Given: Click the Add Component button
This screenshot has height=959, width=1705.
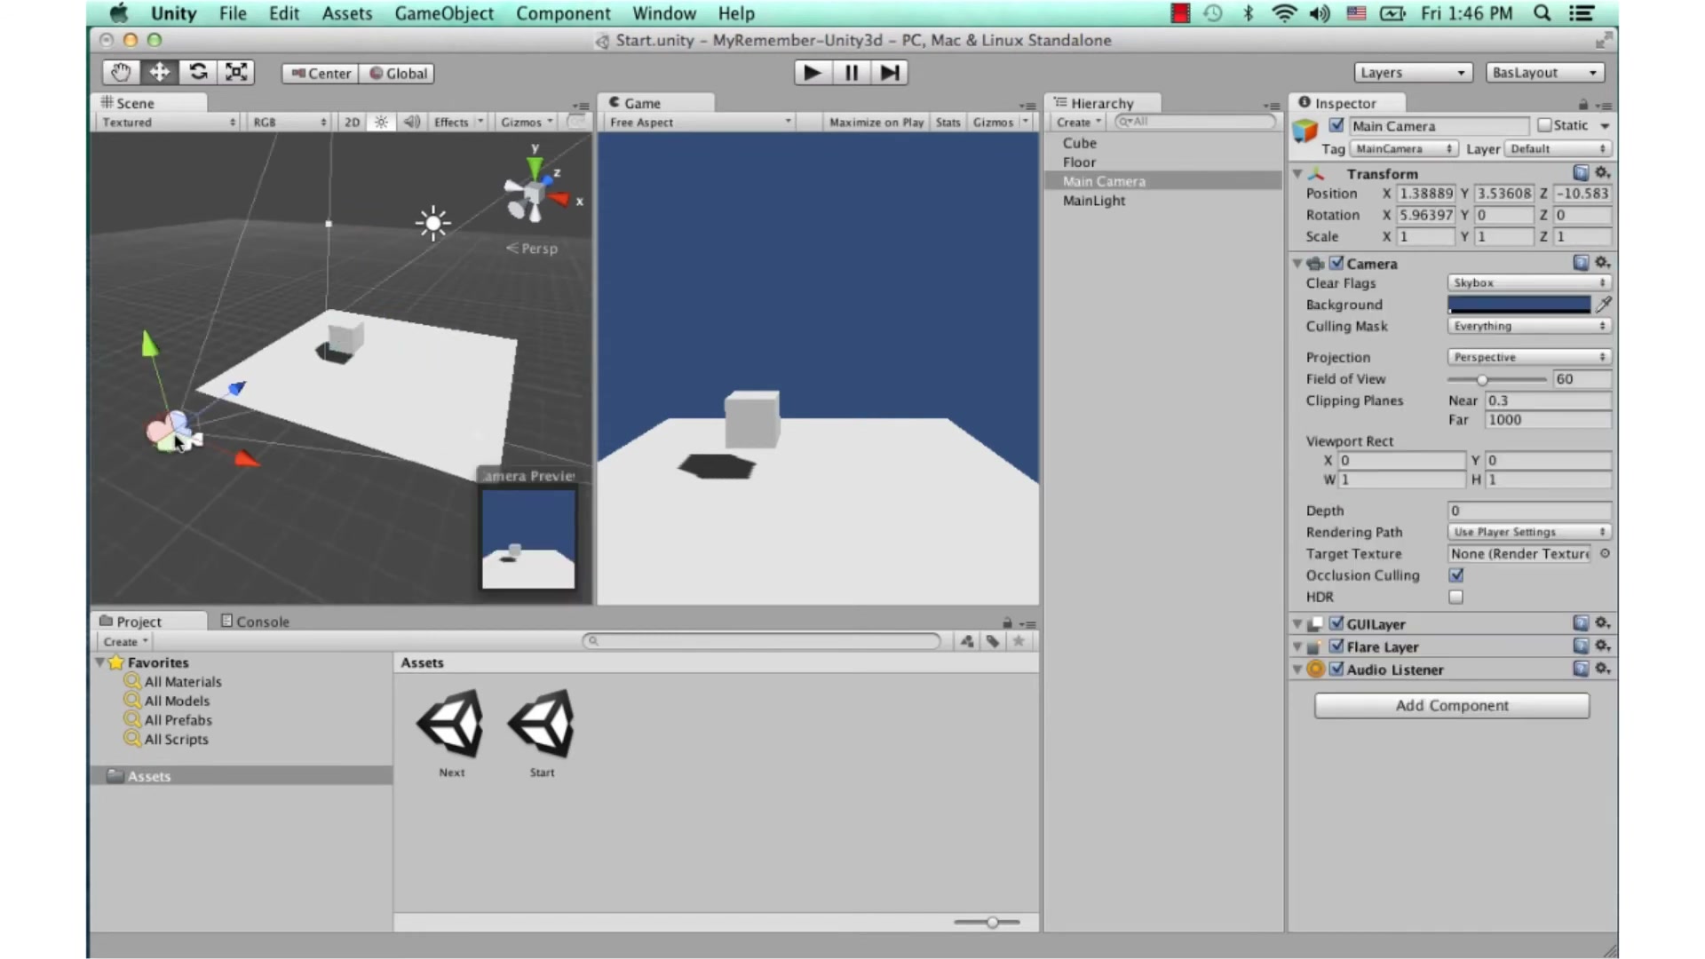Looking at the screenshot, I should pos(1452,705).
